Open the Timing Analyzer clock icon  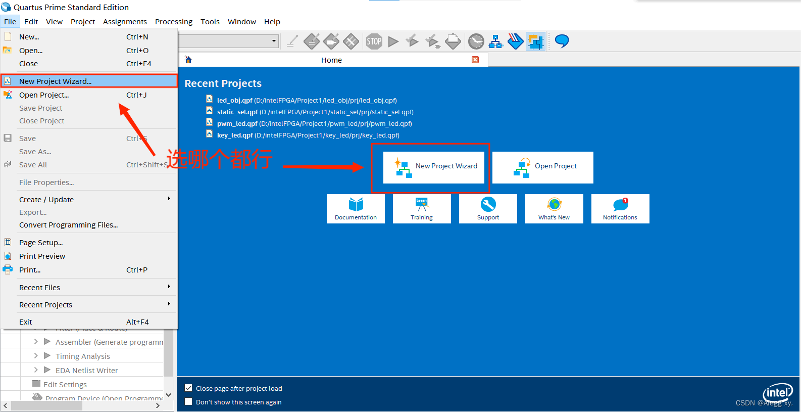click(476, 41)
